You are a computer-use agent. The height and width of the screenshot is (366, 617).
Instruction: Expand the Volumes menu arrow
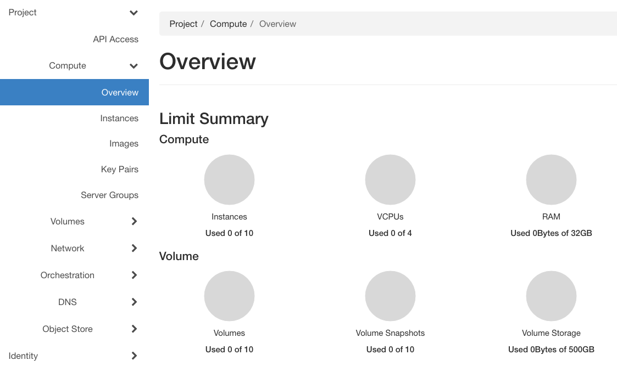(134, 222)
